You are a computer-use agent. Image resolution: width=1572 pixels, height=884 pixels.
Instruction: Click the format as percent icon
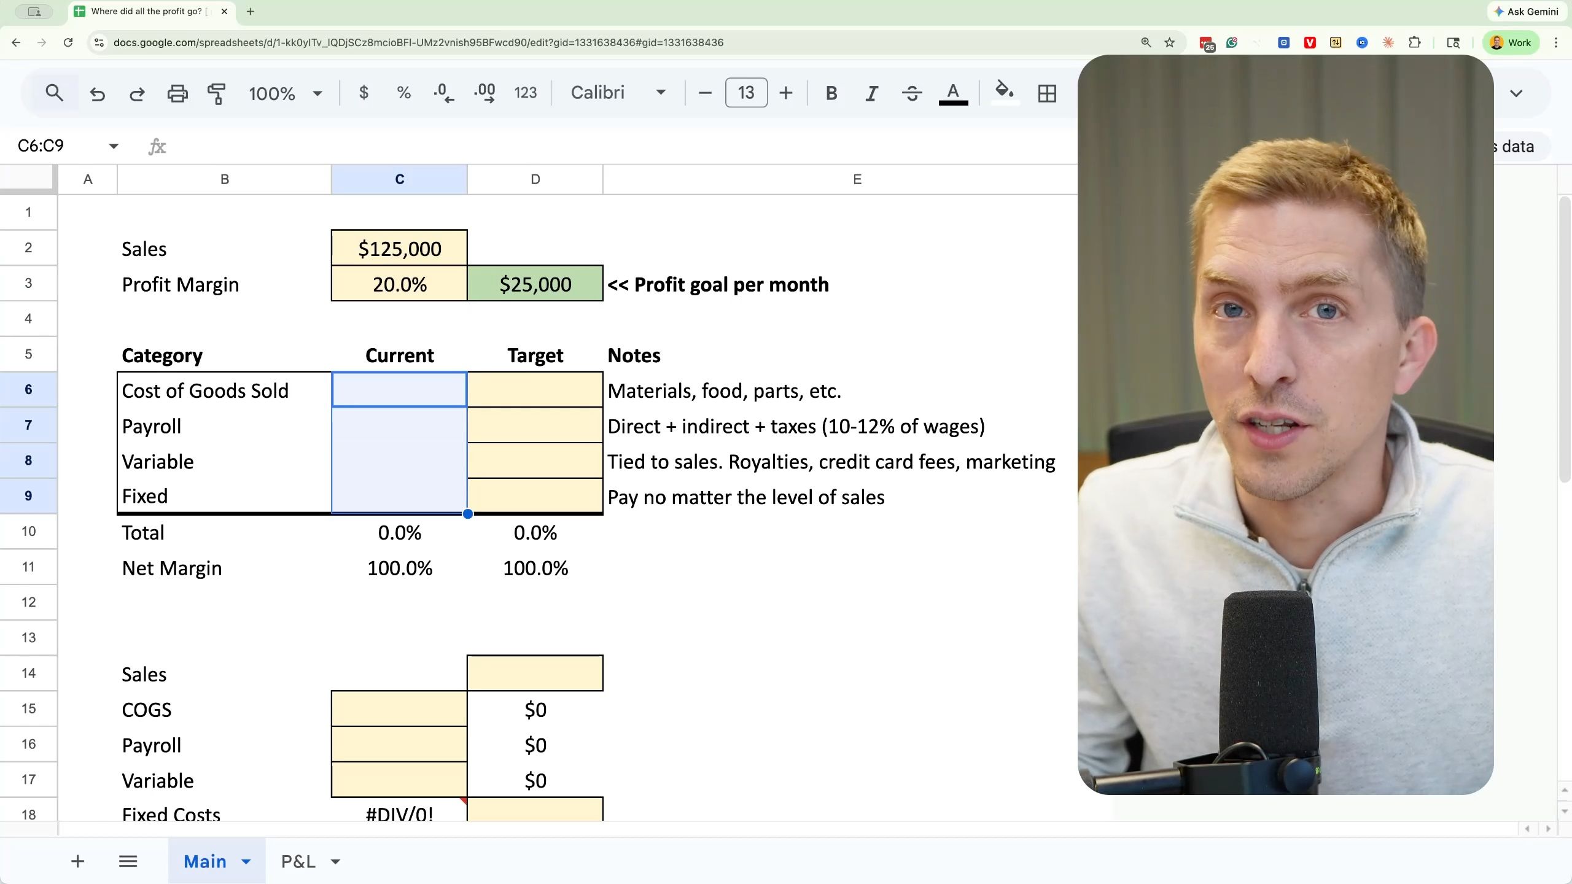click(x=403, y=93)
